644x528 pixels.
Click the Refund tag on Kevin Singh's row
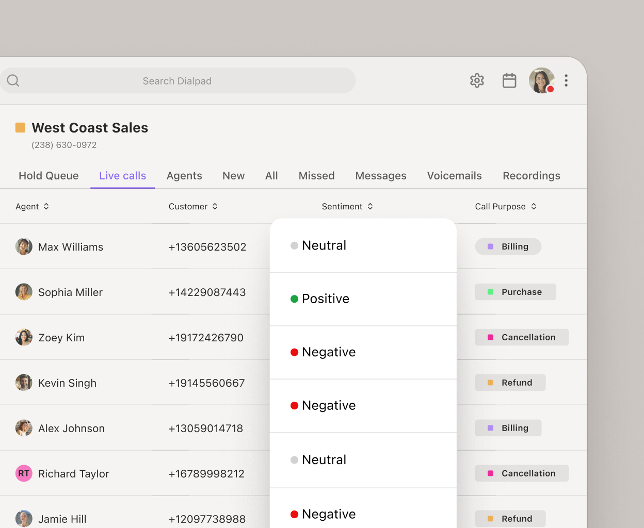[510, 383]
